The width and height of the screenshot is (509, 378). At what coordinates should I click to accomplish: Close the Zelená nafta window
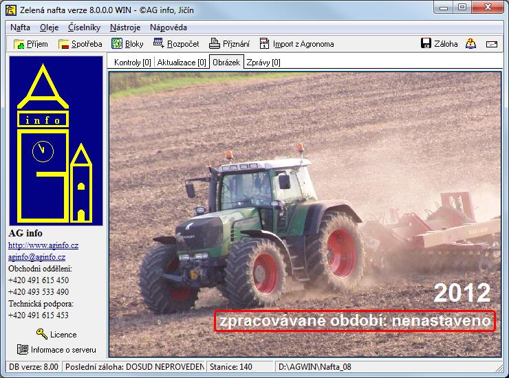point(488,8)
